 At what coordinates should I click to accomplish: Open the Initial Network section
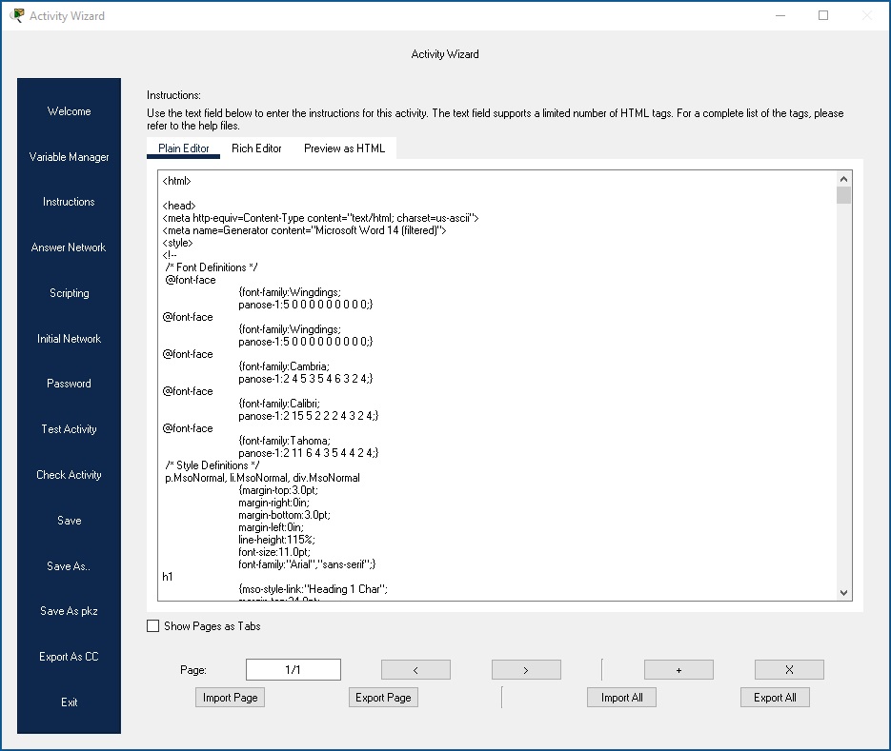[69, 338]
